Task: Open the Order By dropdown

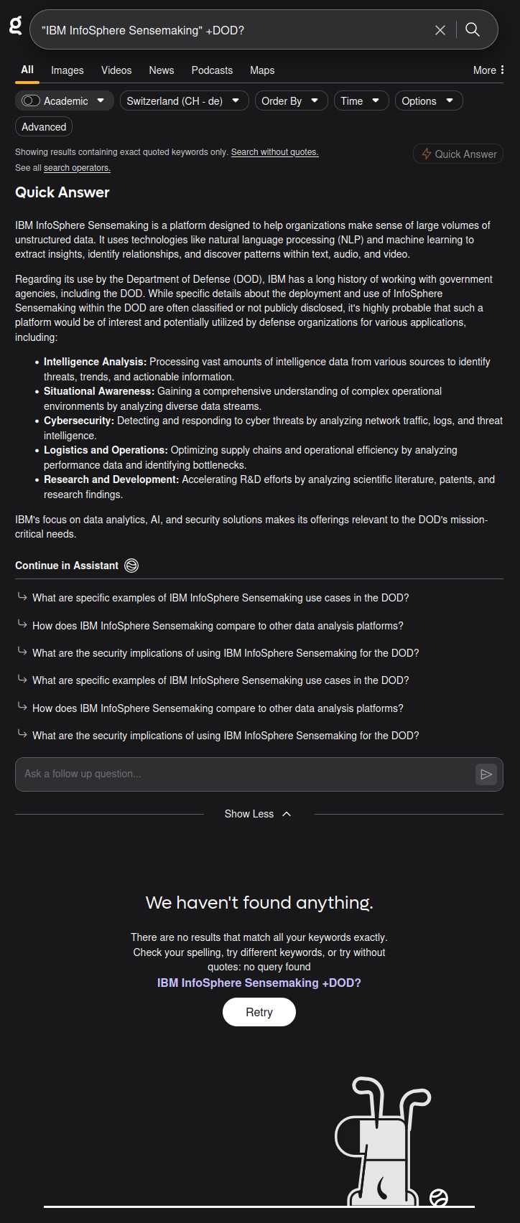Action: coord(291,101)
